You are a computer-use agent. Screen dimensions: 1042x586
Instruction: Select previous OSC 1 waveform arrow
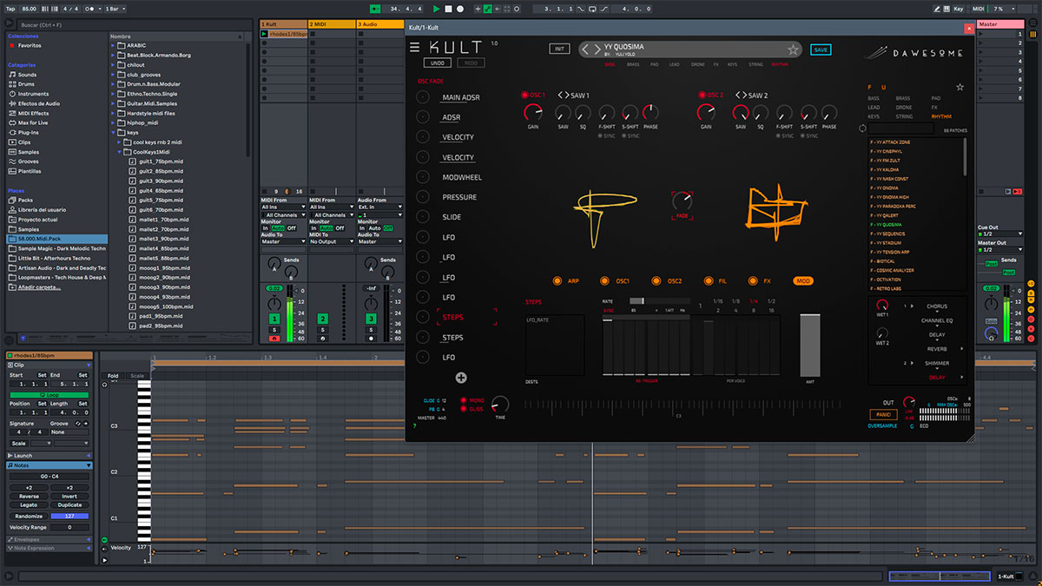561,95
